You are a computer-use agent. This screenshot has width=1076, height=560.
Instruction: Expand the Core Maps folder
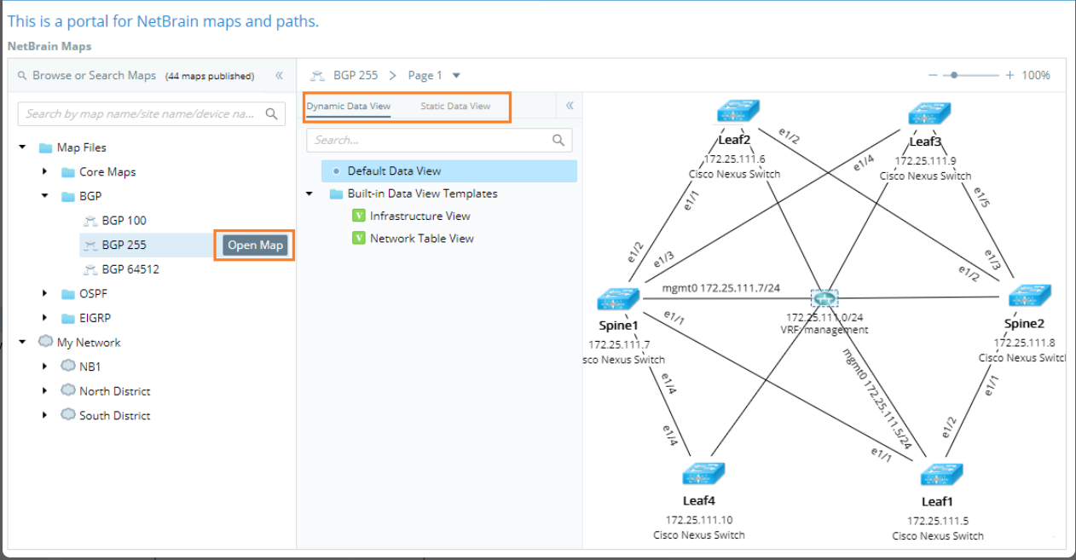(x=45, y=172)
